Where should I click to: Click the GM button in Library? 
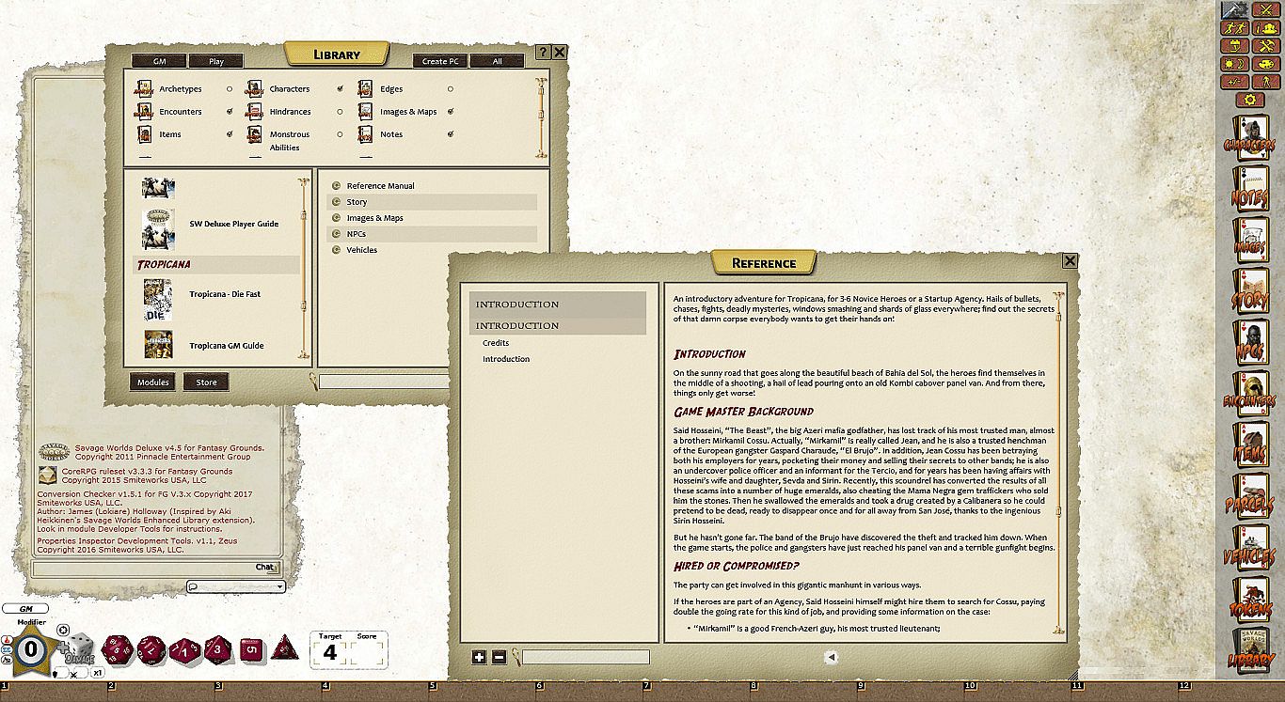[159, 61]
